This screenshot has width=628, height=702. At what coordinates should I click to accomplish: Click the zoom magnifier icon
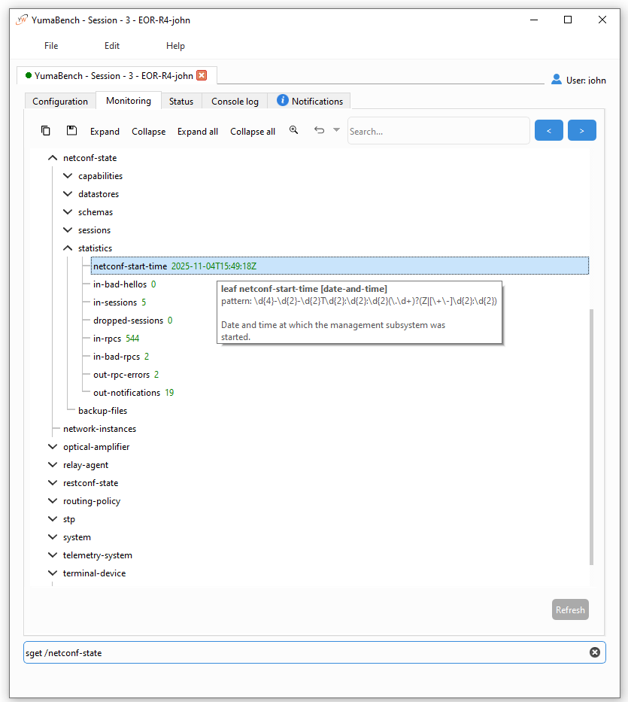pos(294,130)
